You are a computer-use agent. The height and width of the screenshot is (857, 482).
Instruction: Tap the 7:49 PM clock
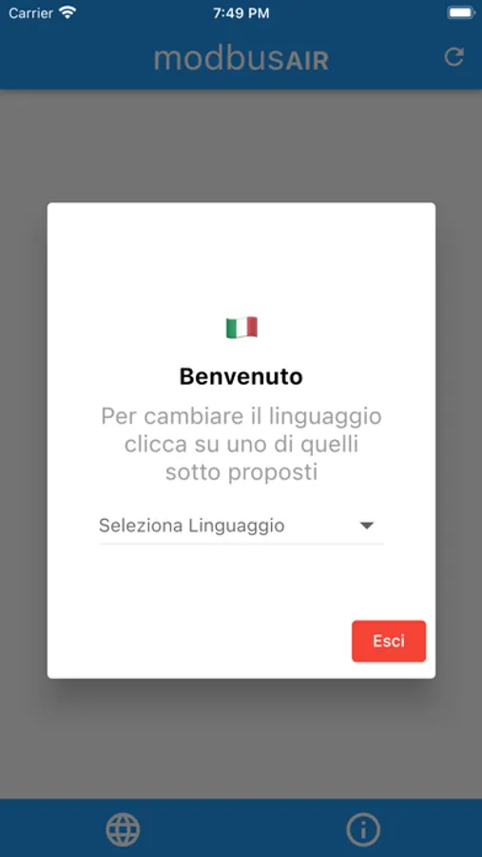241,13
